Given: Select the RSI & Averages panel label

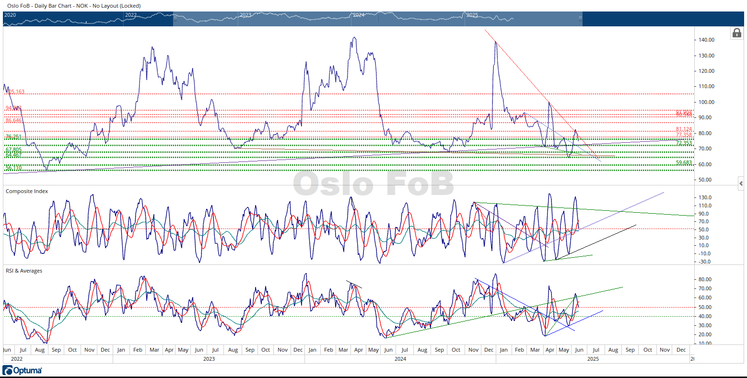Looking at the screenshot, I should click(x=24, y=271).
